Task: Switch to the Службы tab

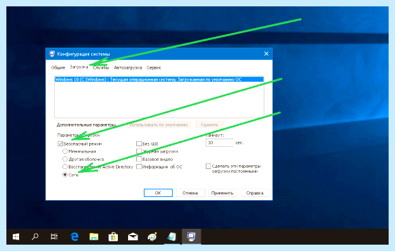Action: (x=101, y=67)
